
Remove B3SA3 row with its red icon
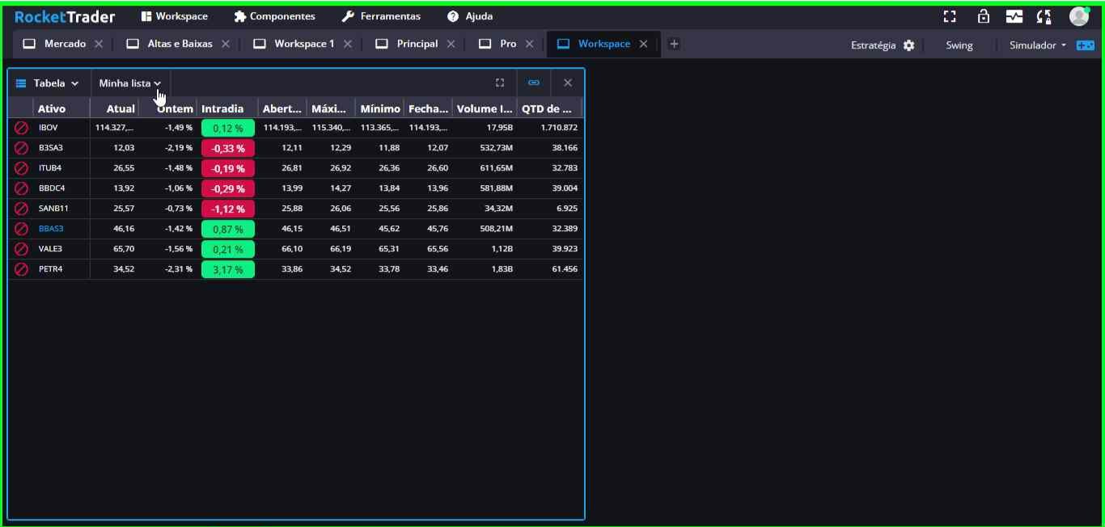22,148
